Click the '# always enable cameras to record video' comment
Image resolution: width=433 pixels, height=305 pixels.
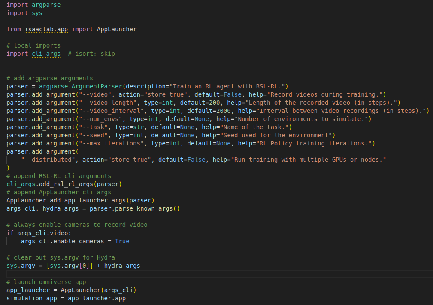(x=77, y=225)
